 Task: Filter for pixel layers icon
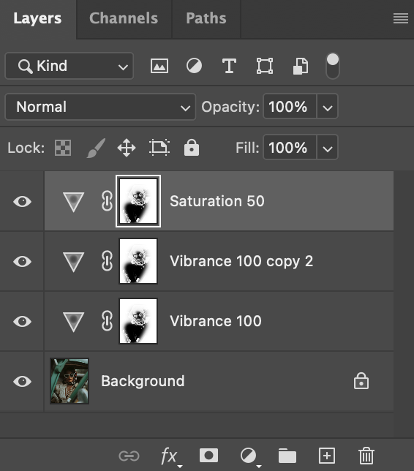click(159, 66)
